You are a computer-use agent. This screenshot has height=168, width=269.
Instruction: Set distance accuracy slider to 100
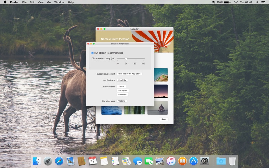pos(143,59)
